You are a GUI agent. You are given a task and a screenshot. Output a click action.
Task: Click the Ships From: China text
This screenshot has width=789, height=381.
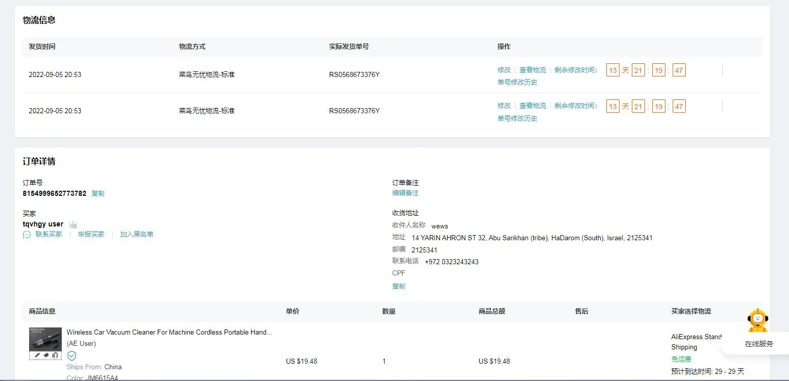[94, 367]
